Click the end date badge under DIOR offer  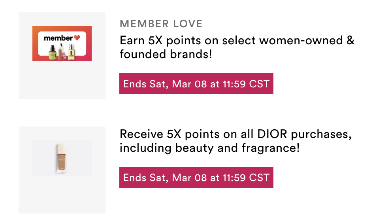pos(196,178)
